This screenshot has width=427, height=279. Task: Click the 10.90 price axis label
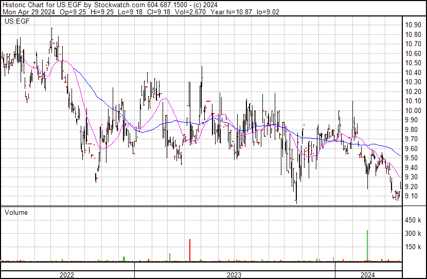tap(413, 25)
